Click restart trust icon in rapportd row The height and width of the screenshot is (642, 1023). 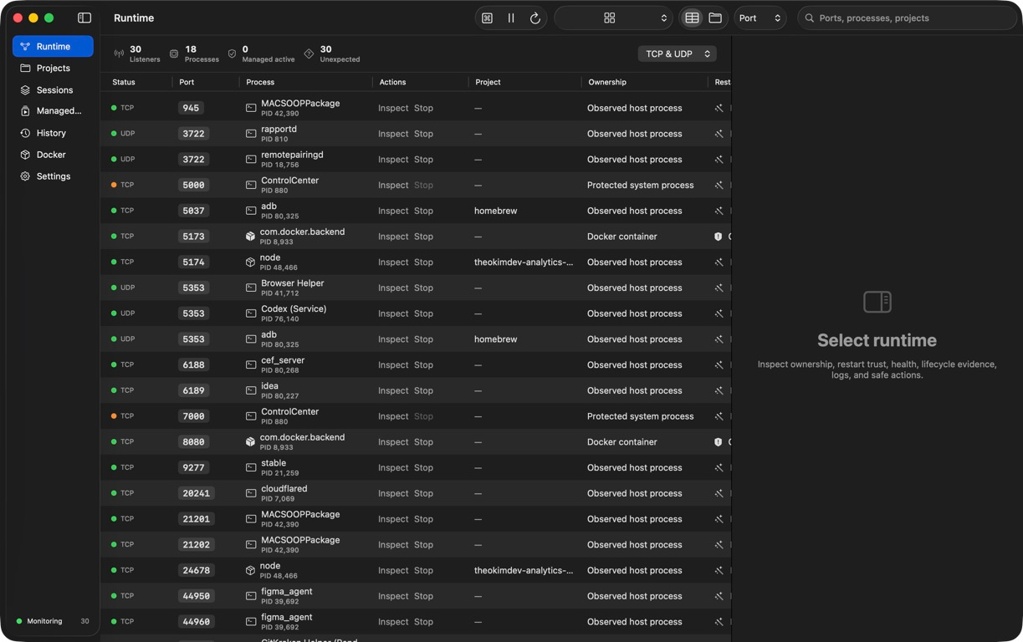pyautogui.click(x=719, y=134)
